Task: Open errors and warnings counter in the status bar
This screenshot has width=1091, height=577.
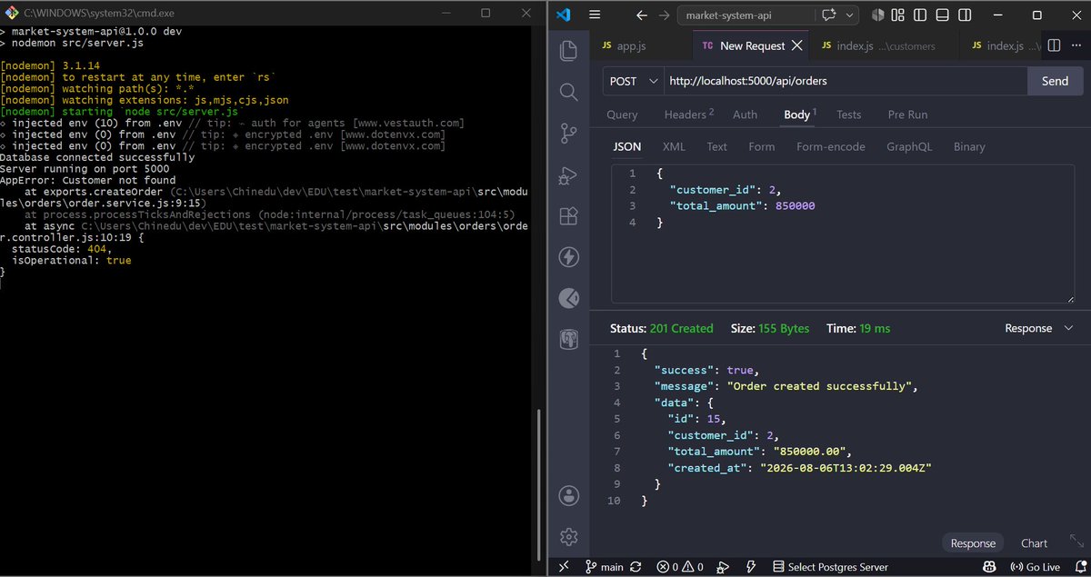Action: pos(680,567)
